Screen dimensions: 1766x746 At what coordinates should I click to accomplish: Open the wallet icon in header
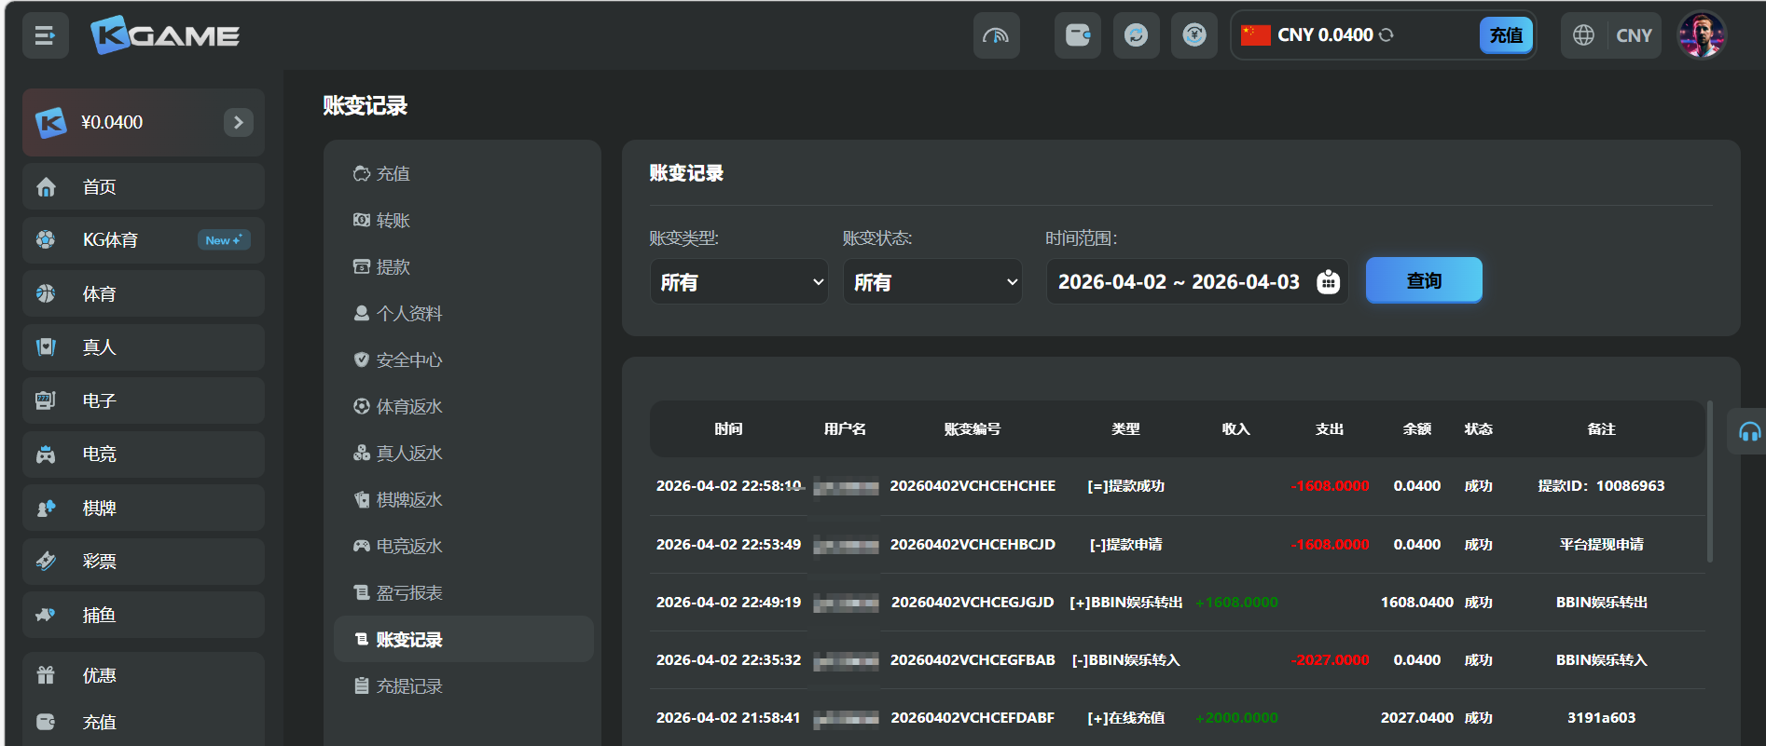(x=1078, y=35)
